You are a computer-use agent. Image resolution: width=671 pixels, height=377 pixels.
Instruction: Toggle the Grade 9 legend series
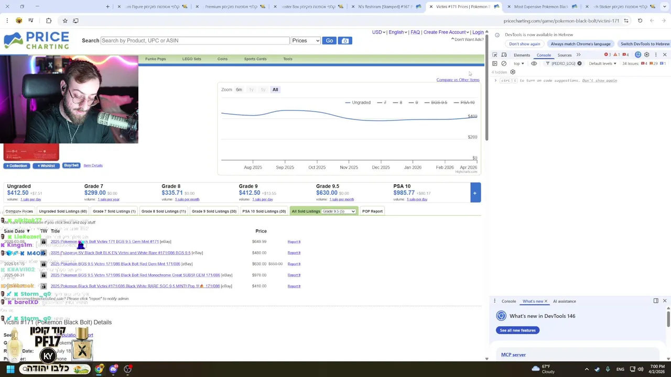413,103
